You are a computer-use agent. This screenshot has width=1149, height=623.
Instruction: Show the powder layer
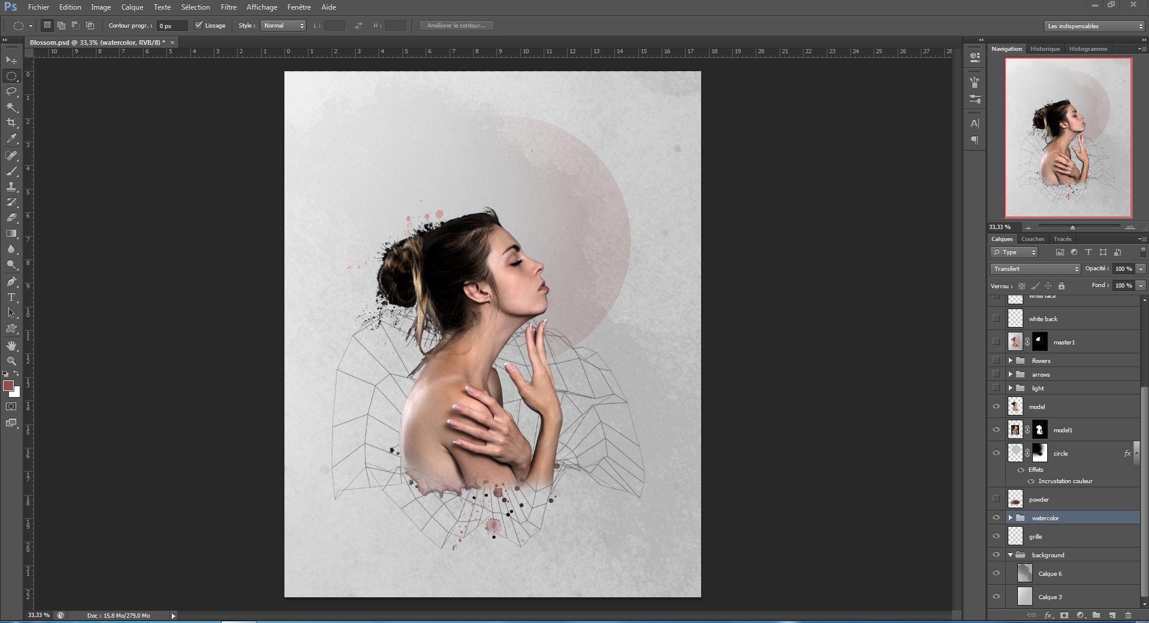click(x=996, y=499)
